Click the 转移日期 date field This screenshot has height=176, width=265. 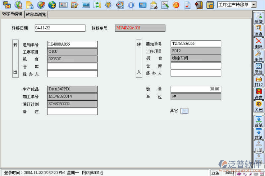[60, 28]
